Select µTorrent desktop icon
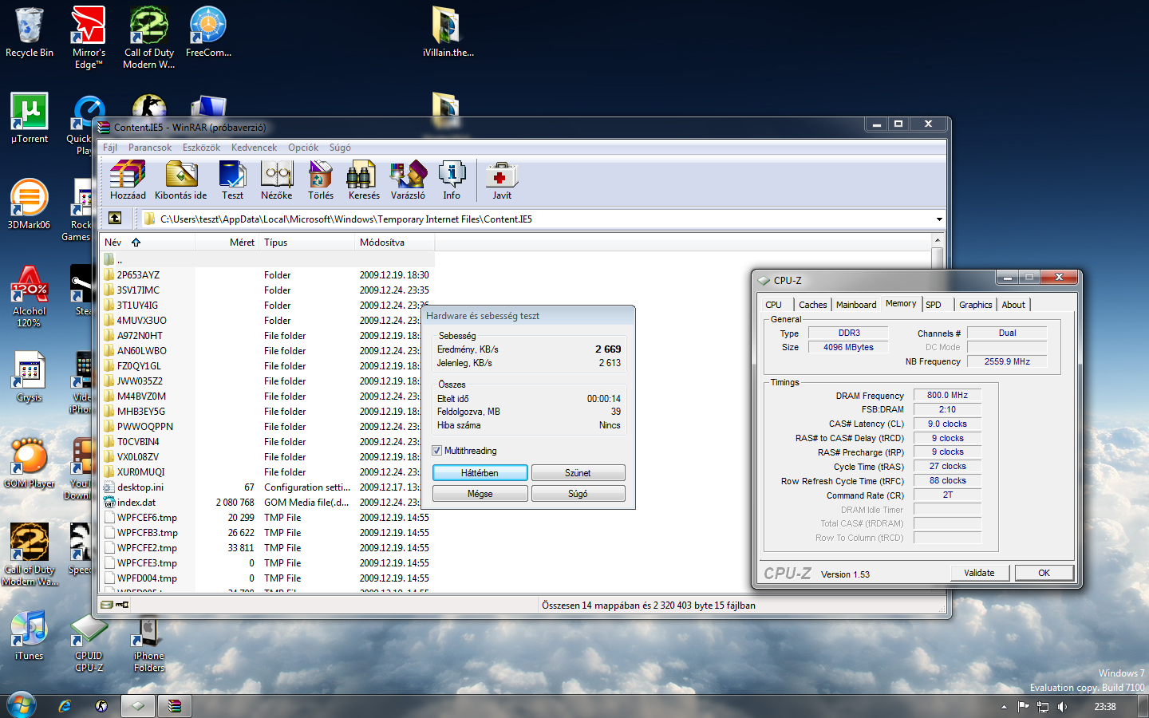This screenshot has width=1149, height=718. (30, 118)
